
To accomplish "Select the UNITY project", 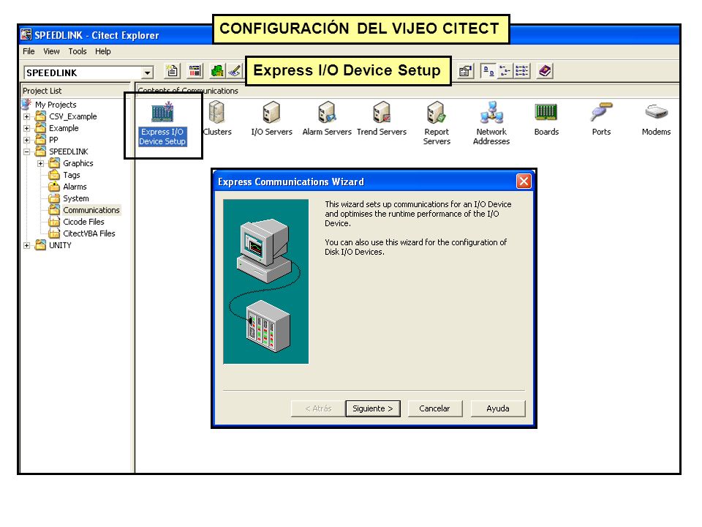I will coord(60,246).
